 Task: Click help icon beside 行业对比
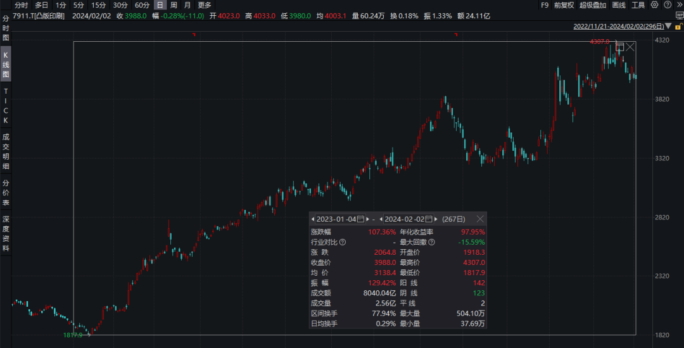click(343, 242)
